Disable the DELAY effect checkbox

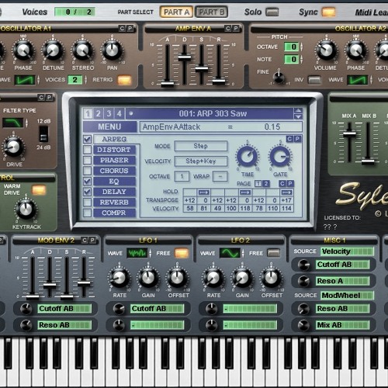tap(87, 192)
